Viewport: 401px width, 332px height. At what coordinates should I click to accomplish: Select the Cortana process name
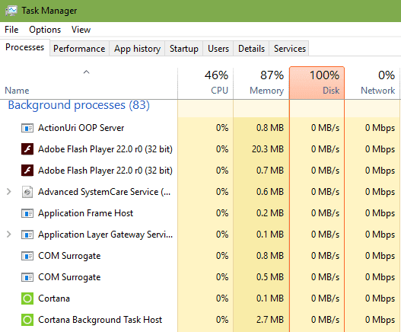pos(54,298)
